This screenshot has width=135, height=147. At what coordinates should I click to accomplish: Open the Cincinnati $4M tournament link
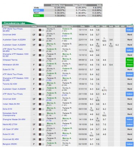coord(9,35)
